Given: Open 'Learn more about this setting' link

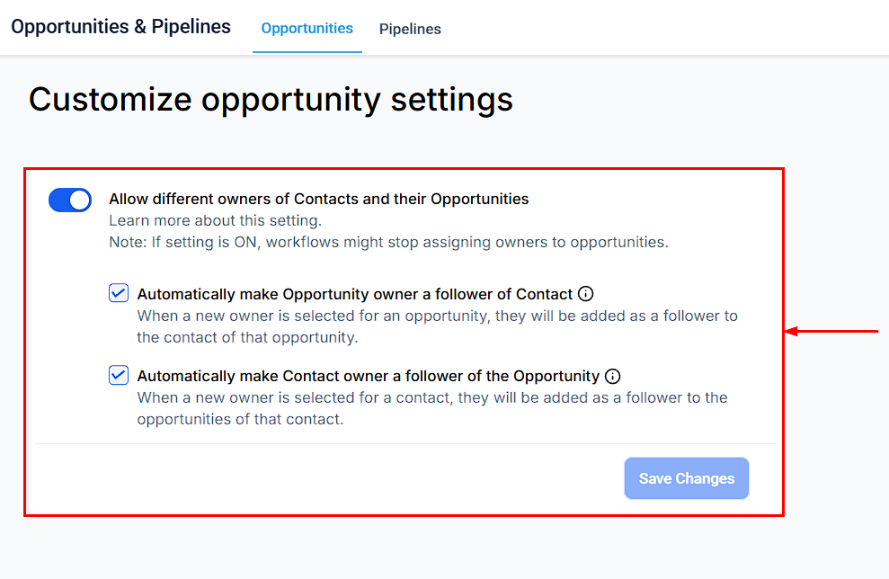Looking at the screenshot, I should pos(215,220).
